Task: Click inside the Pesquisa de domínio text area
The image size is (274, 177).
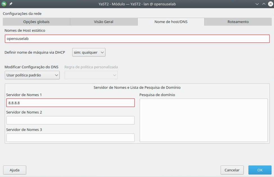Action: (x=203, y=120)
